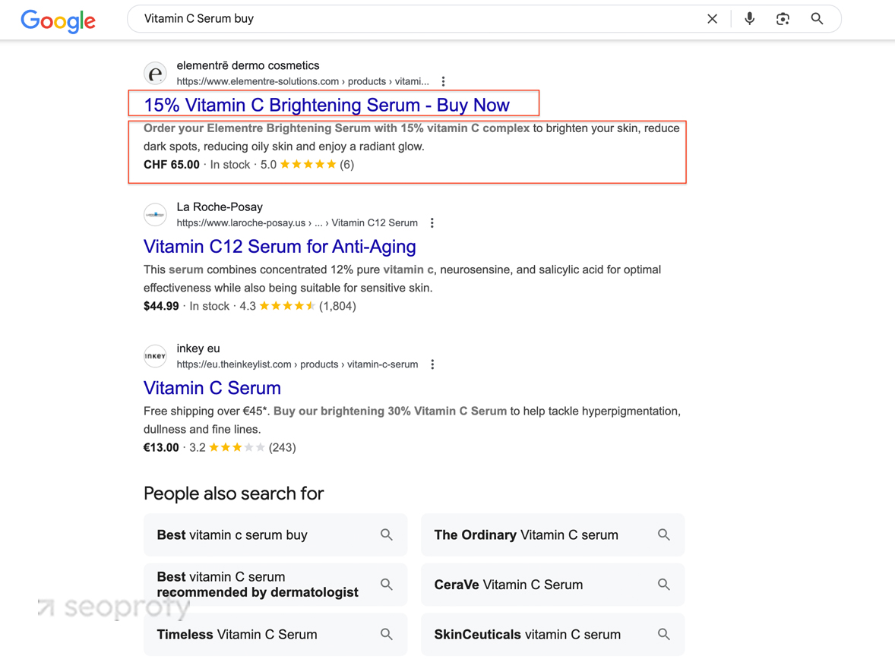
Task: Click the eu.theinkeylist.com URL breadcrumb
Action: click(x=297, y=364)
